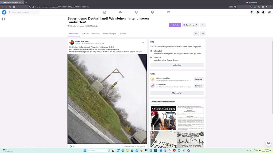
Task: Click the like reaction count icon
Action: coord(71,146)
